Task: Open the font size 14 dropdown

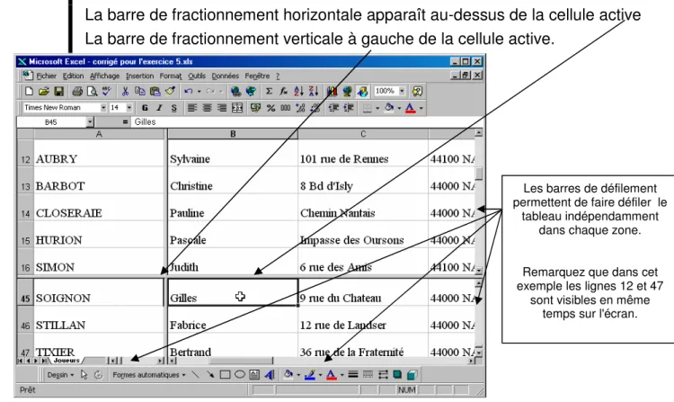Action: (x=129, y=108)
